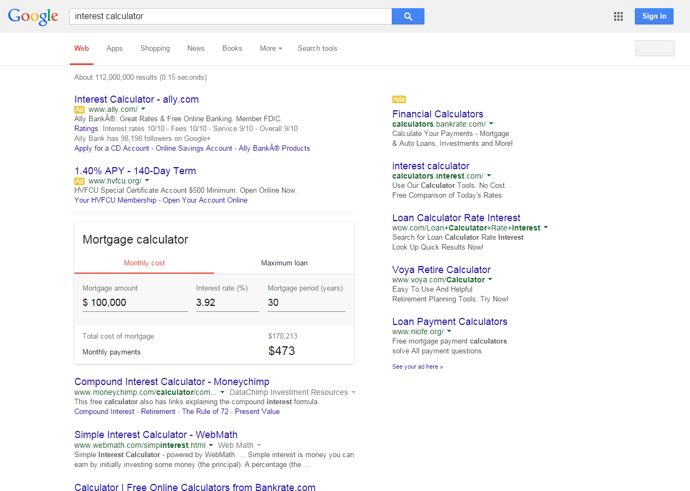The height and width of the screenshot is (491, 690).
Task: Open the Present Value sitelink
Action: click(257, 412)
